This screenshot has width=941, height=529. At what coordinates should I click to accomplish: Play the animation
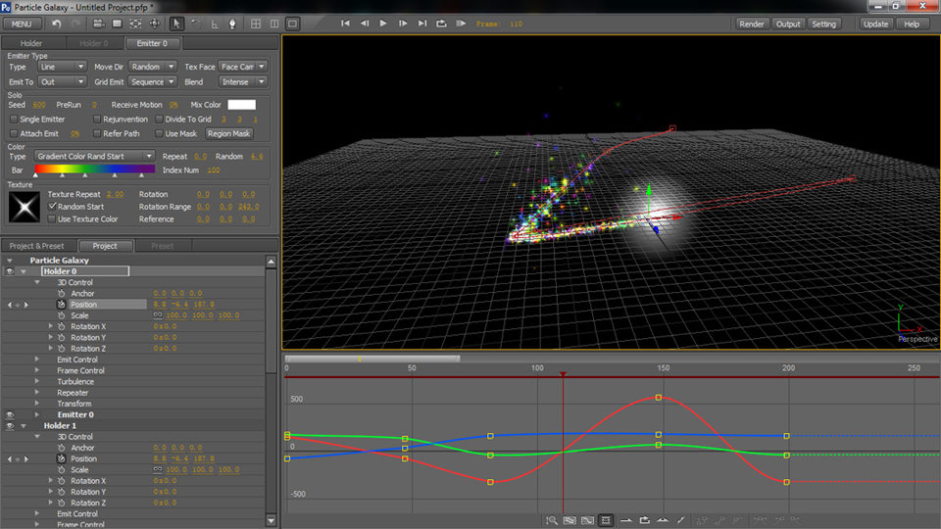[383, 24]
